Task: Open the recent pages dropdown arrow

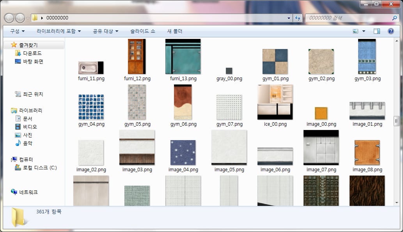Action: pyautogui.click(x=28, y=18)
